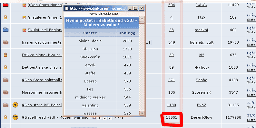Open poster midnight_walker in popup
The image size is (256, 128).
point(90,97)
